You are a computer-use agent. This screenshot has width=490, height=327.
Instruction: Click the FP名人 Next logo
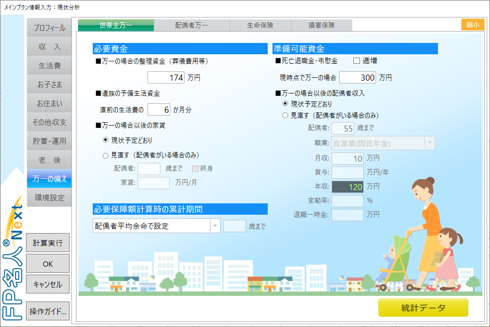point(13,264)
